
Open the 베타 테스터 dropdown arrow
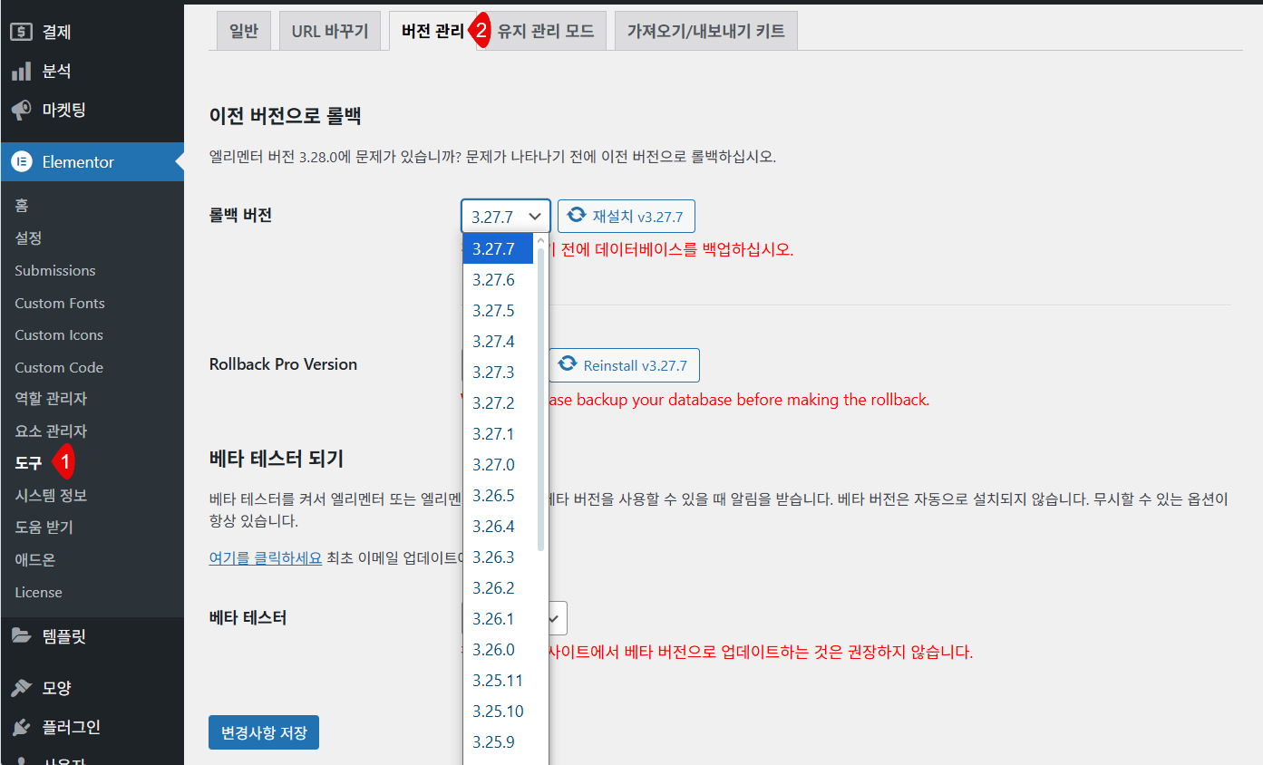coord(555,618)
